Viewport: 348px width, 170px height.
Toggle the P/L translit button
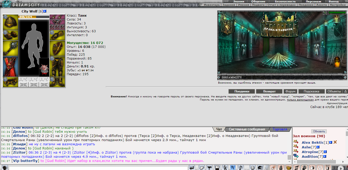(x=233, y=168)
